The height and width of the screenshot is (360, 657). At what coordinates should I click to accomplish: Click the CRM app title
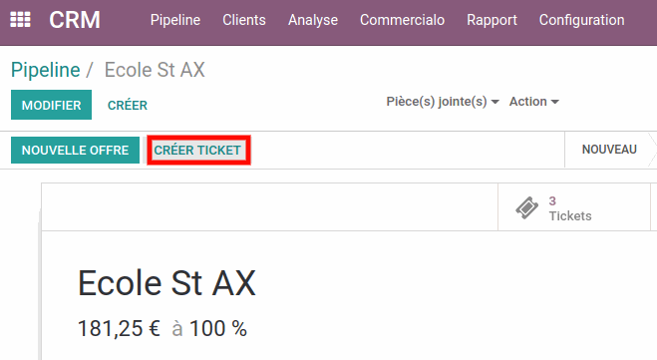pyautogui.click(x=75, y=20)
